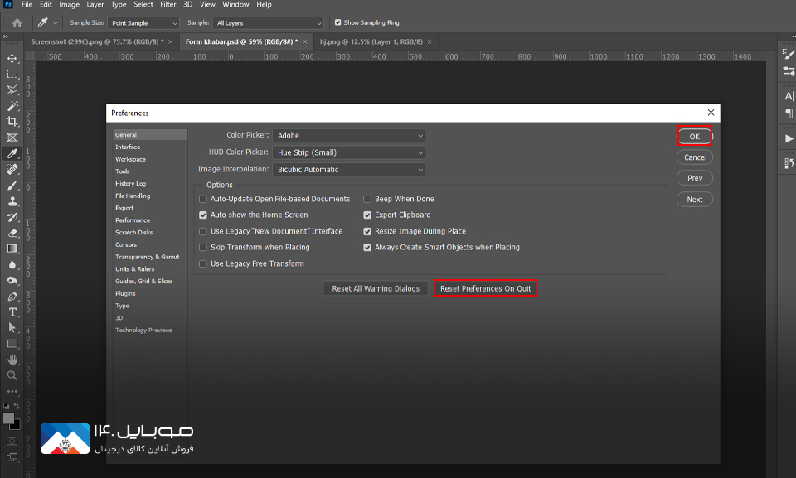Select the Zoom tool
The height and width of the screenshot is (478, 796).
click(12, 375)
